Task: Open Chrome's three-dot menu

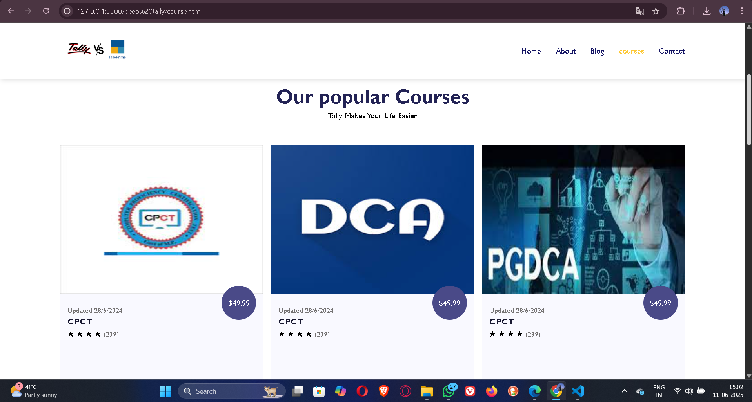Action: coord(742,11)
